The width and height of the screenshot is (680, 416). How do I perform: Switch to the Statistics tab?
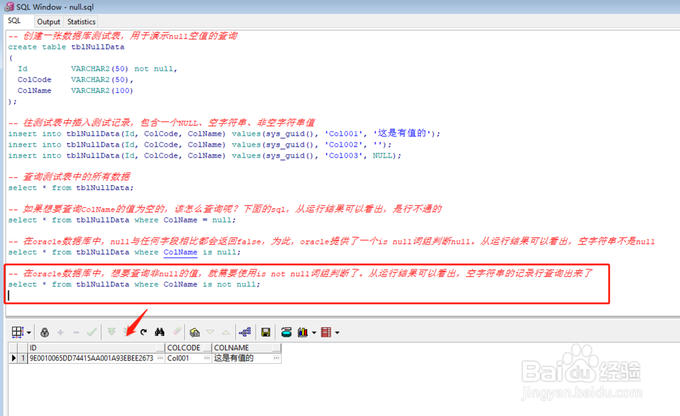click(80, 21)
